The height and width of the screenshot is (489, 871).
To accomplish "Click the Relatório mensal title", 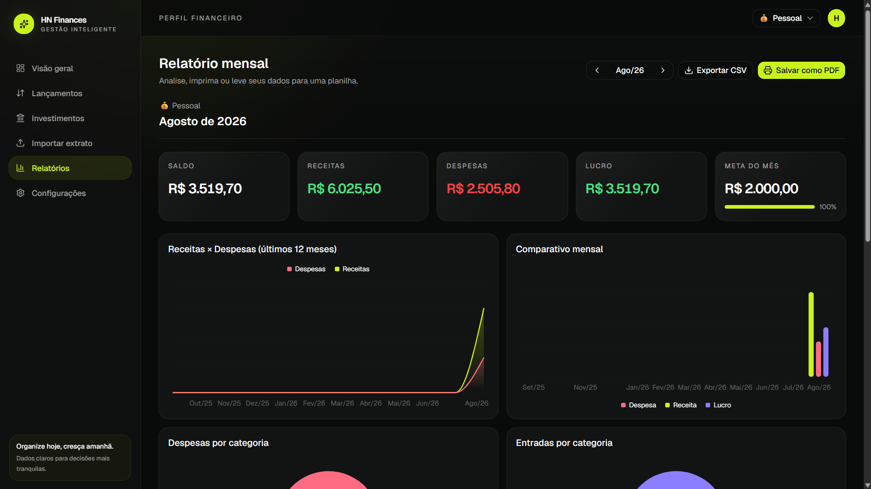I will pyautogui.click(x=214, y=64).
